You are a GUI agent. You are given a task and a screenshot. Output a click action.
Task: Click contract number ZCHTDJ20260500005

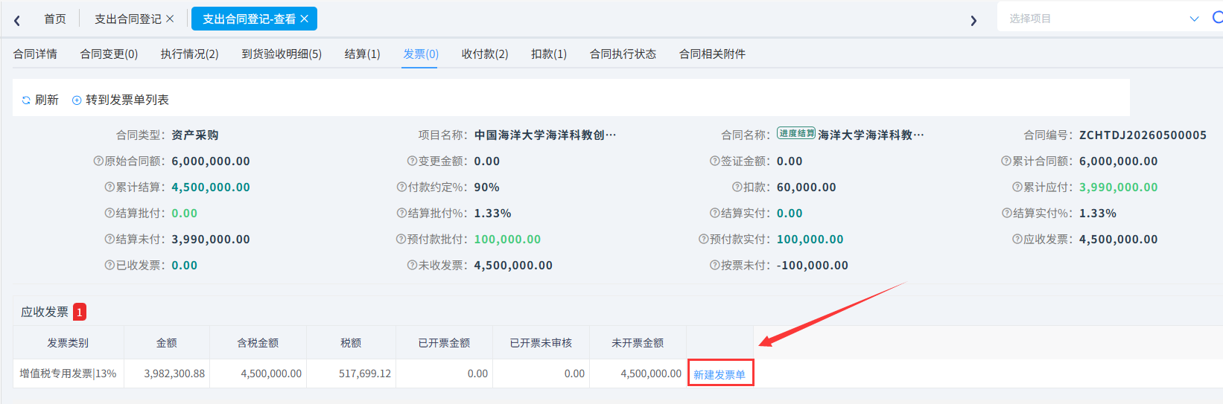click(x=1143, y=135)
